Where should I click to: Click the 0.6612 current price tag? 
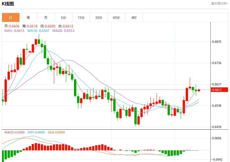[219, 90]
